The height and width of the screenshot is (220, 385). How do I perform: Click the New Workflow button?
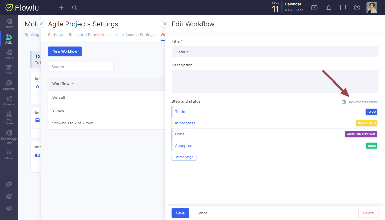click(65, 51)
